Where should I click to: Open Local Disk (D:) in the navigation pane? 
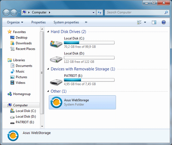(x=26, y=116)
